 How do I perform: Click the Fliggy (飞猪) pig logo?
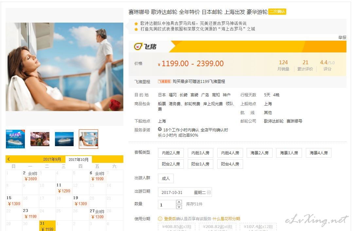pos(145,47)
